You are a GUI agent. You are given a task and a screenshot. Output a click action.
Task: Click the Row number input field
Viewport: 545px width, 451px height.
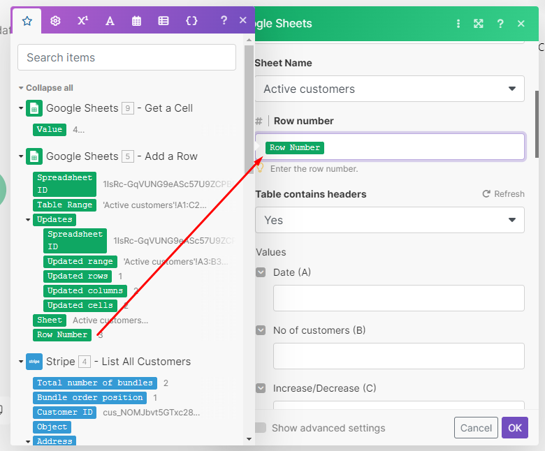[390, 147]
